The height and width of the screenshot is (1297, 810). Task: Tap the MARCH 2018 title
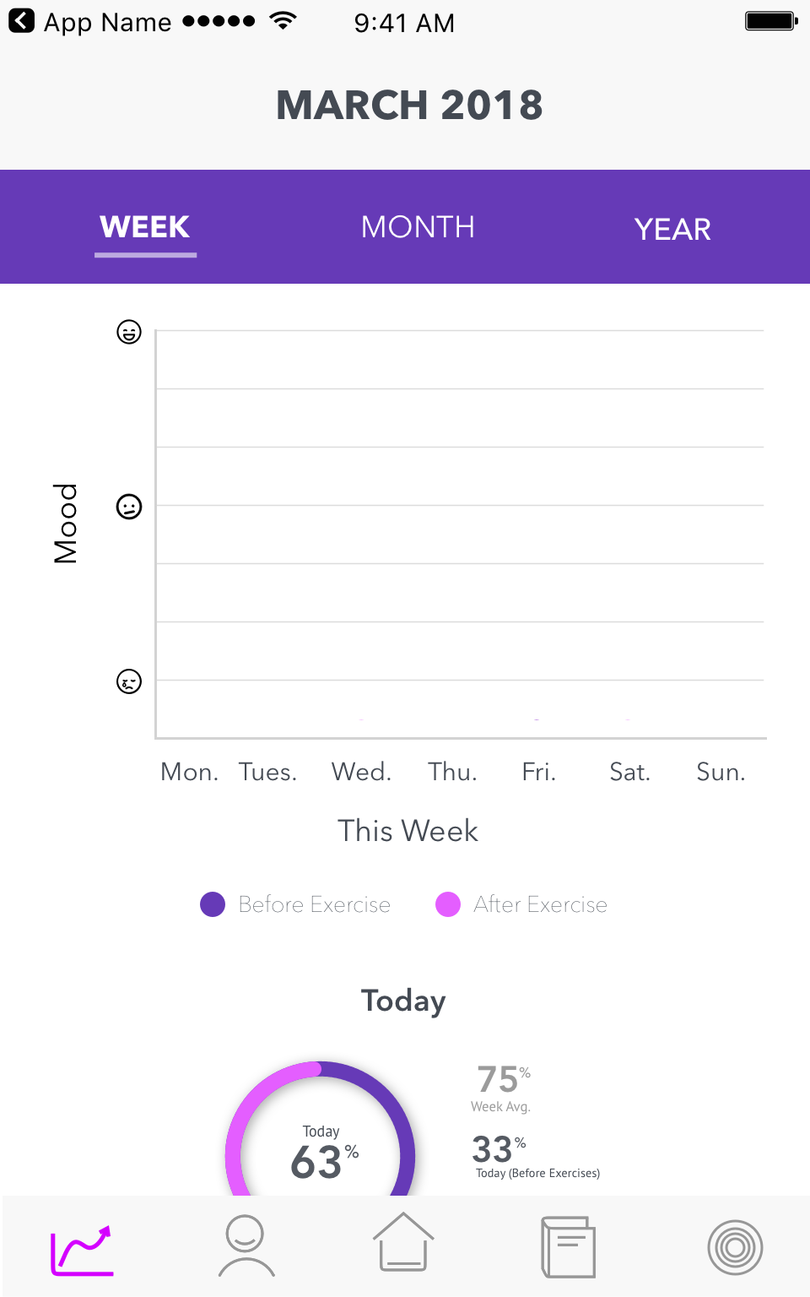pos(409,106)
